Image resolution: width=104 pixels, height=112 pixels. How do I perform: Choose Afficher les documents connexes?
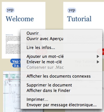(x=61, y=76)
